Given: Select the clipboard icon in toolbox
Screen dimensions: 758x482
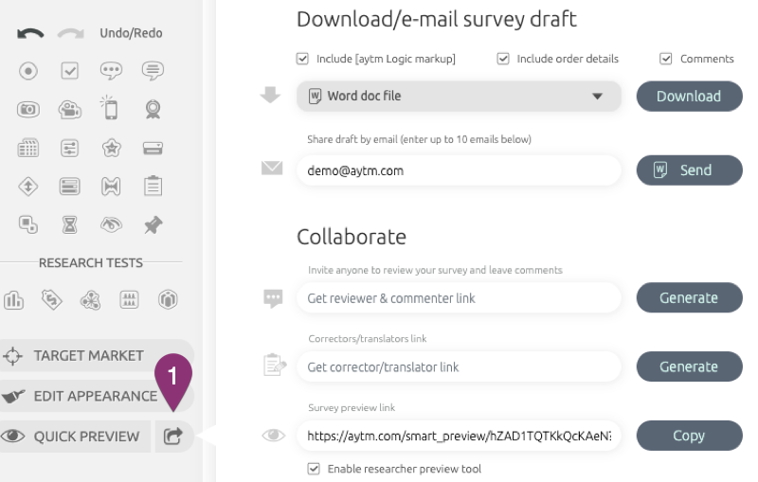Looking at the screenshot, I should pos(153,186).
